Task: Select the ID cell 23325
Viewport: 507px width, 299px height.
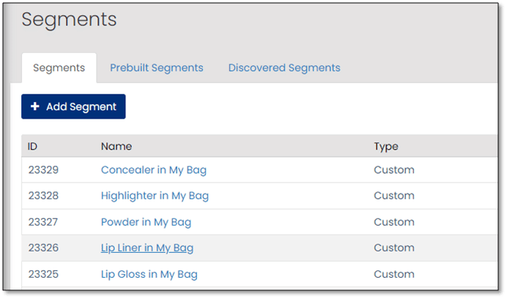Action: click(42, 275)
